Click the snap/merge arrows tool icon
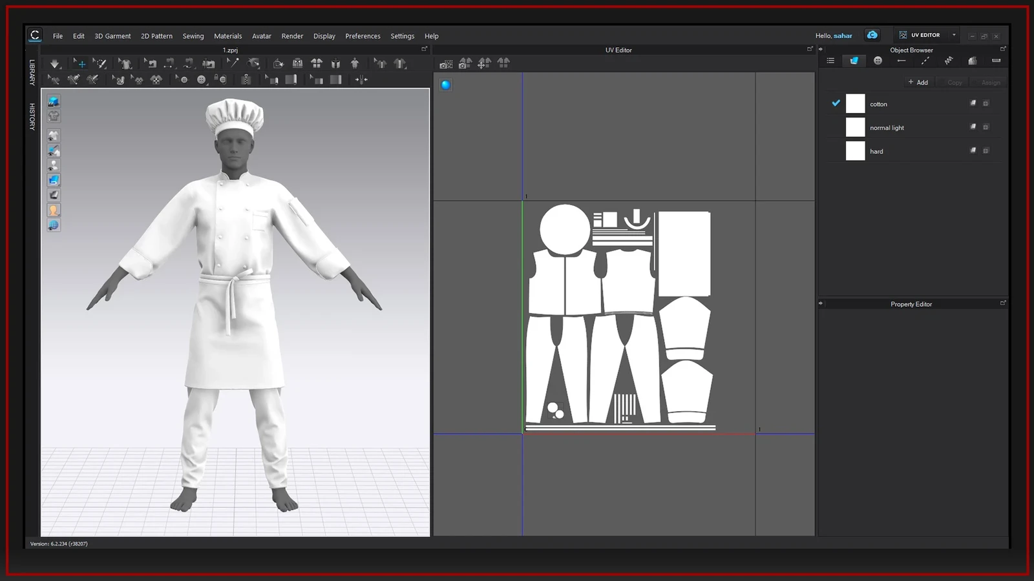This screenshot has height=581, width=1034. (x=361, y=79)
